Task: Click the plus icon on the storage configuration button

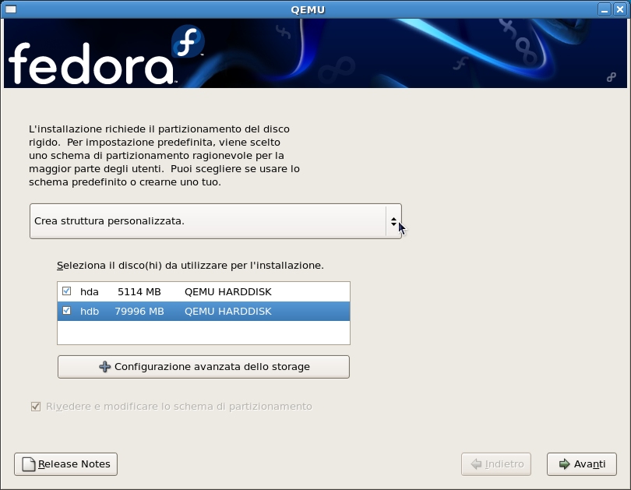Action: (x=104, y=366)
